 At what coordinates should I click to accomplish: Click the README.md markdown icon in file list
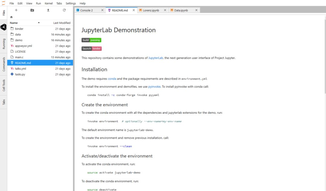pos(12,62)
